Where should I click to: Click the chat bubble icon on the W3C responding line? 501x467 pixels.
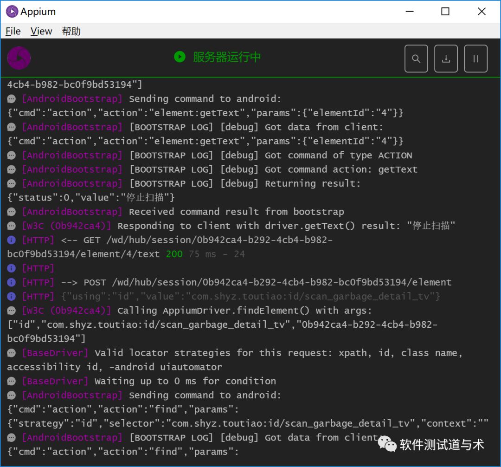tap(11, 226)
